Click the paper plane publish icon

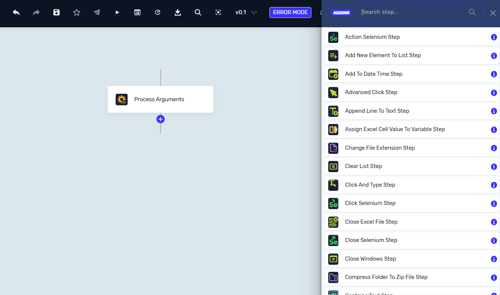coord(97,12)
